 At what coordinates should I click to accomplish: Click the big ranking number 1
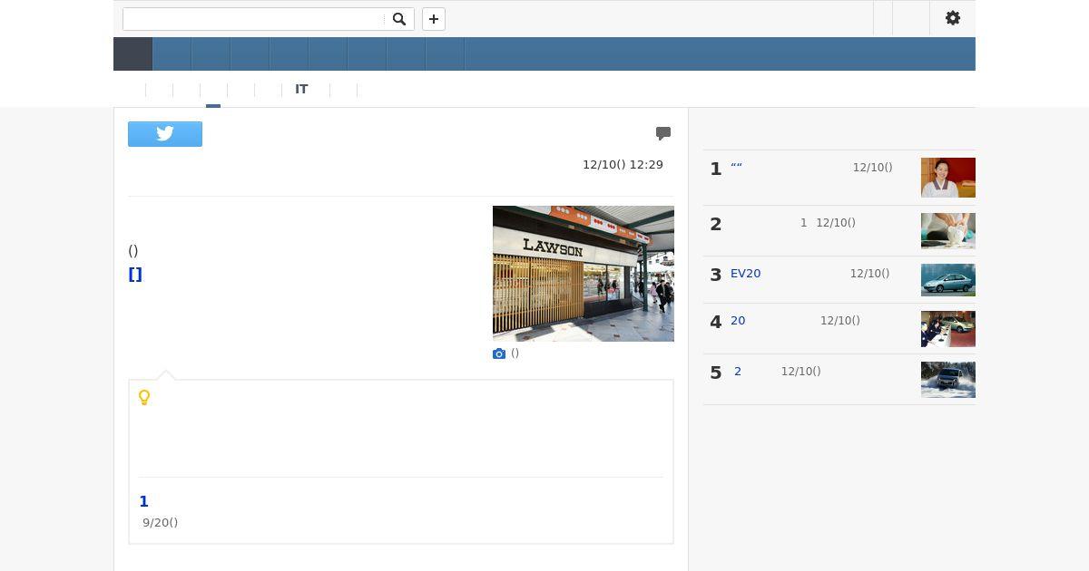[x=716, y=169]
